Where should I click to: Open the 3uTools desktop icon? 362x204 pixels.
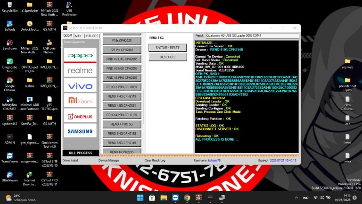pyautogui.click(x=9, y=26)
